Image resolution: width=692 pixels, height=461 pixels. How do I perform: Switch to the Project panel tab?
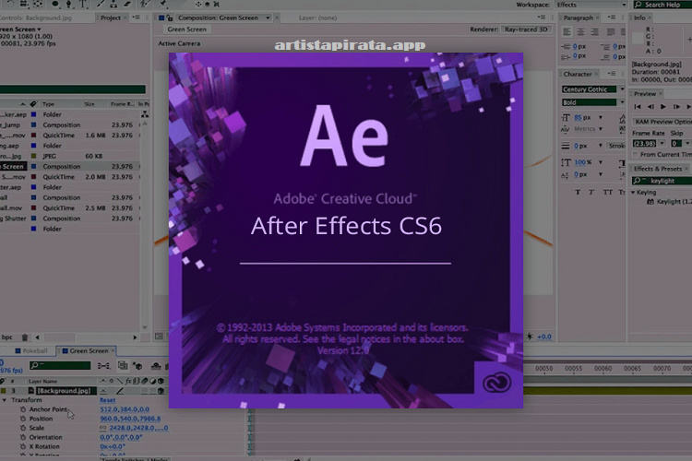(111, 18)
